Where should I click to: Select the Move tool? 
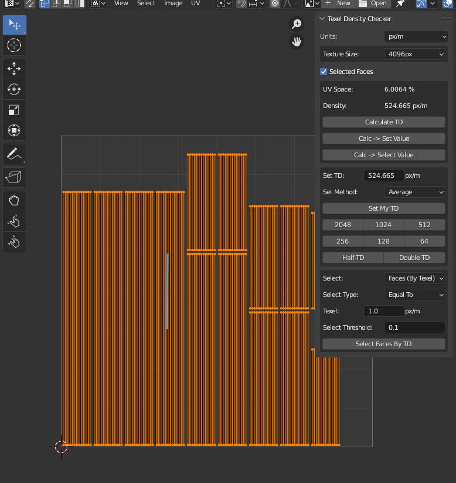(x=14, y=69)
